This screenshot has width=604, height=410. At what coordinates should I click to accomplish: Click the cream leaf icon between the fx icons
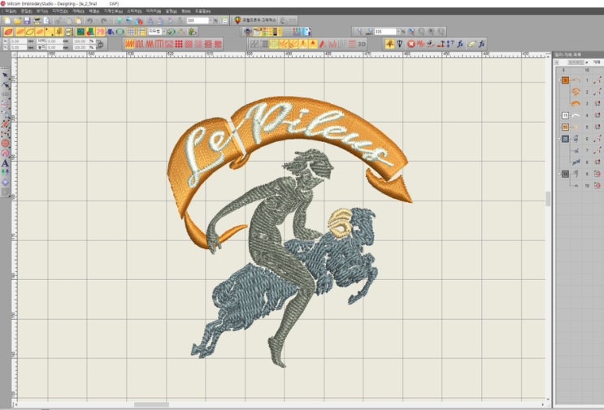[471, 44]
